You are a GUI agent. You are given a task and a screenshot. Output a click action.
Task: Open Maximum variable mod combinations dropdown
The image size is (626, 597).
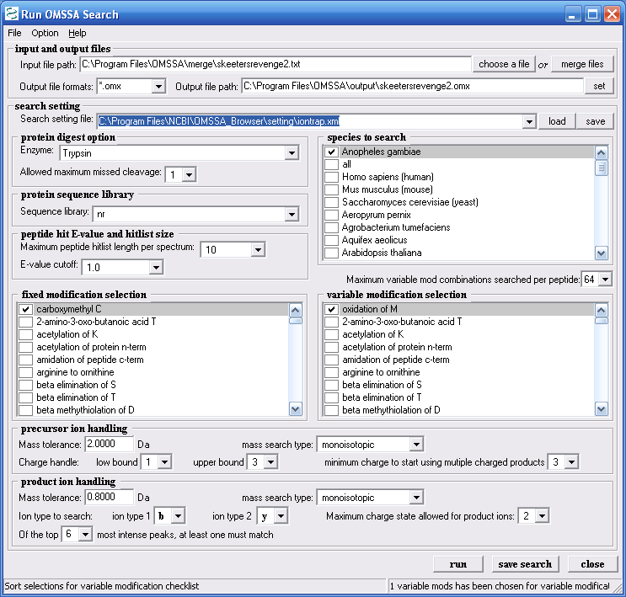point(605,280)
